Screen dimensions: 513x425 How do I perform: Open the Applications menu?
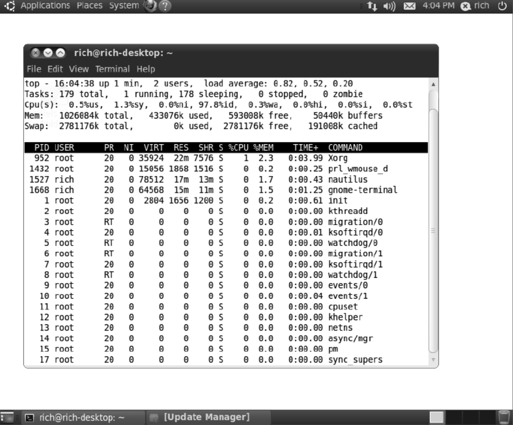(45, 6)
